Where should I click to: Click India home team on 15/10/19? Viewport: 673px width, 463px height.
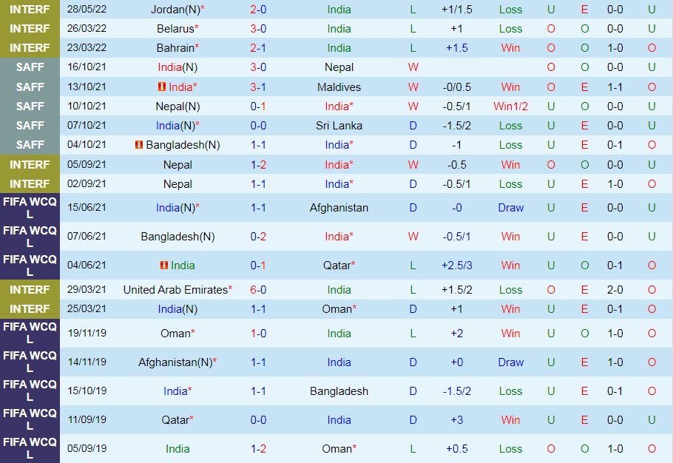pyautogui.click(x=177, y=391)
